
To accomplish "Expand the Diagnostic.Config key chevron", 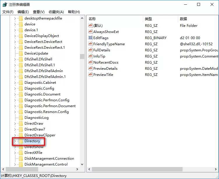I will [15, 88].
